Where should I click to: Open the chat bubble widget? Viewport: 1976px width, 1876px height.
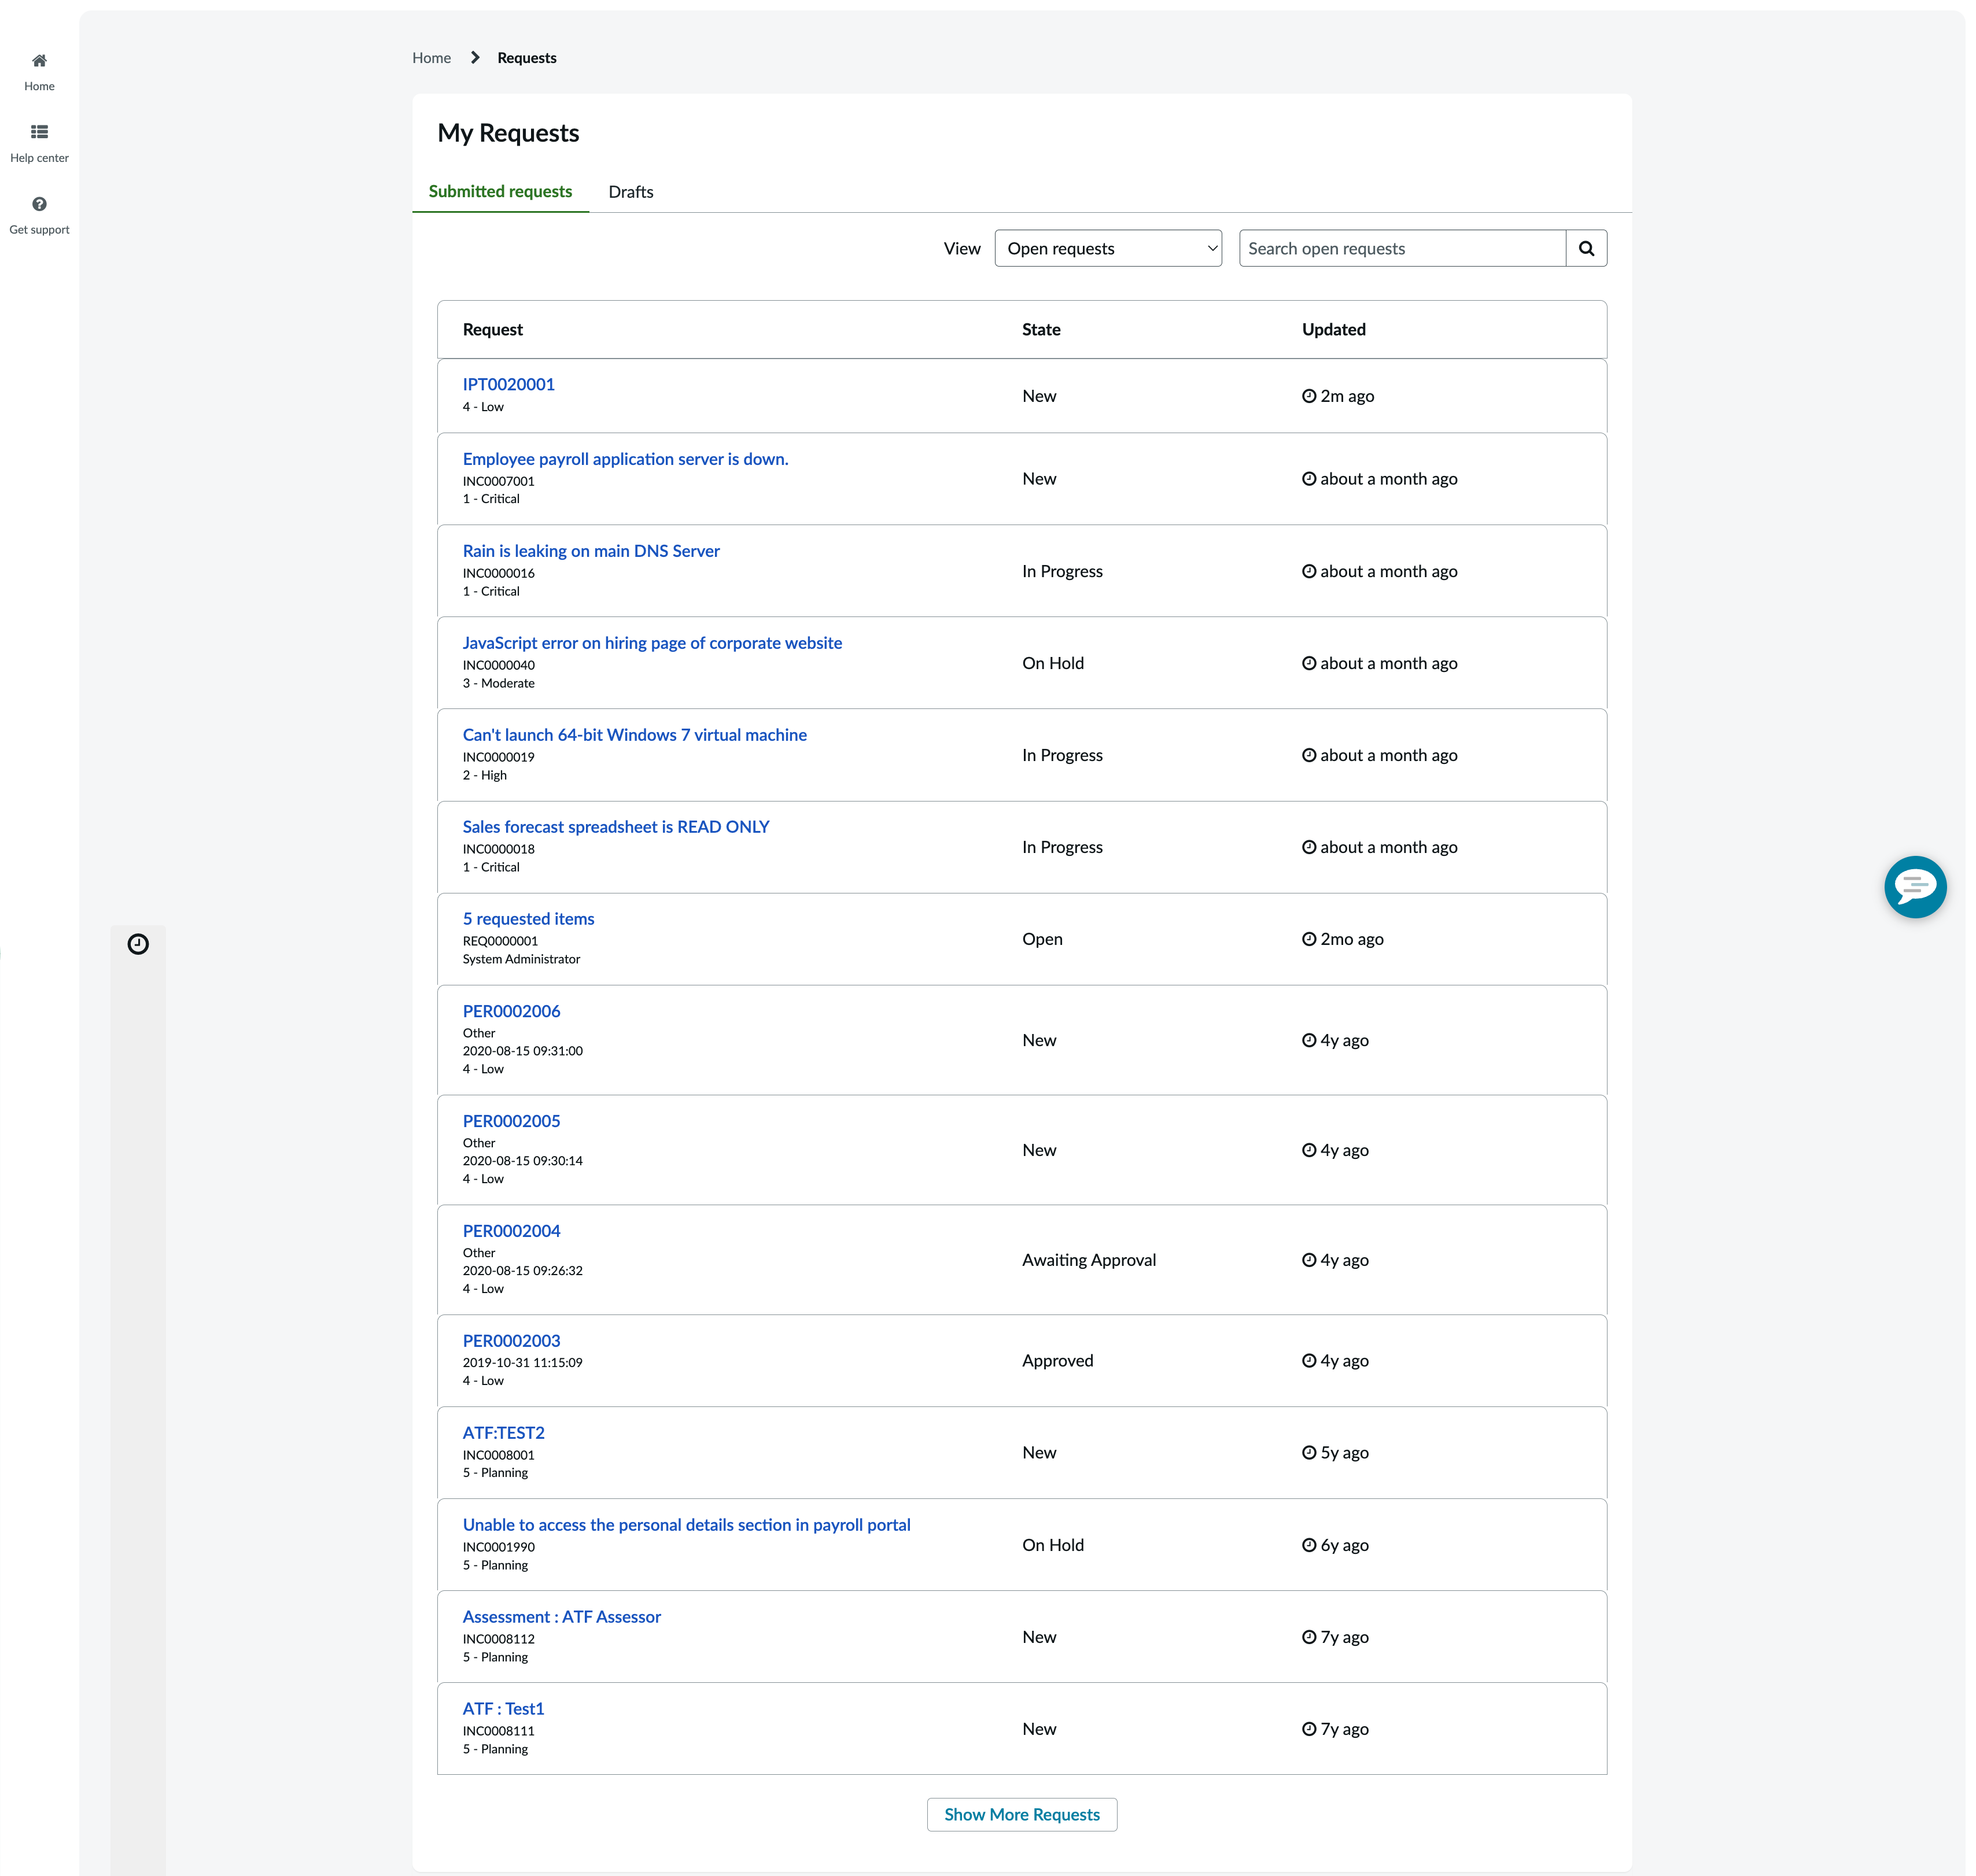point(1915,886)
